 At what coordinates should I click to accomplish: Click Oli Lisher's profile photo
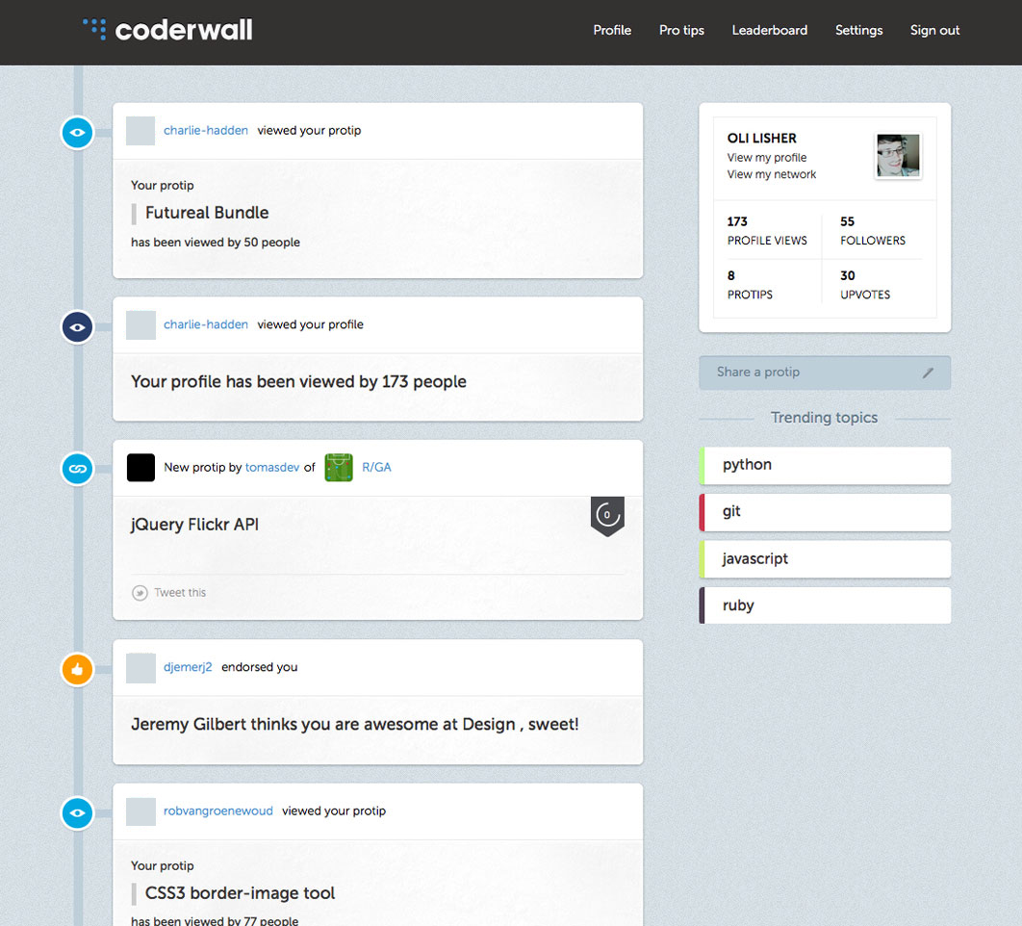(x=898, y=155)
